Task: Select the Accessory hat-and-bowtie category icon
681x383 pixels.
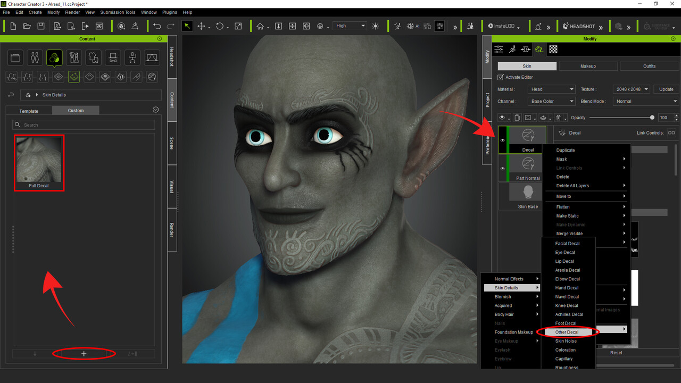Action: tap(113, 57)
